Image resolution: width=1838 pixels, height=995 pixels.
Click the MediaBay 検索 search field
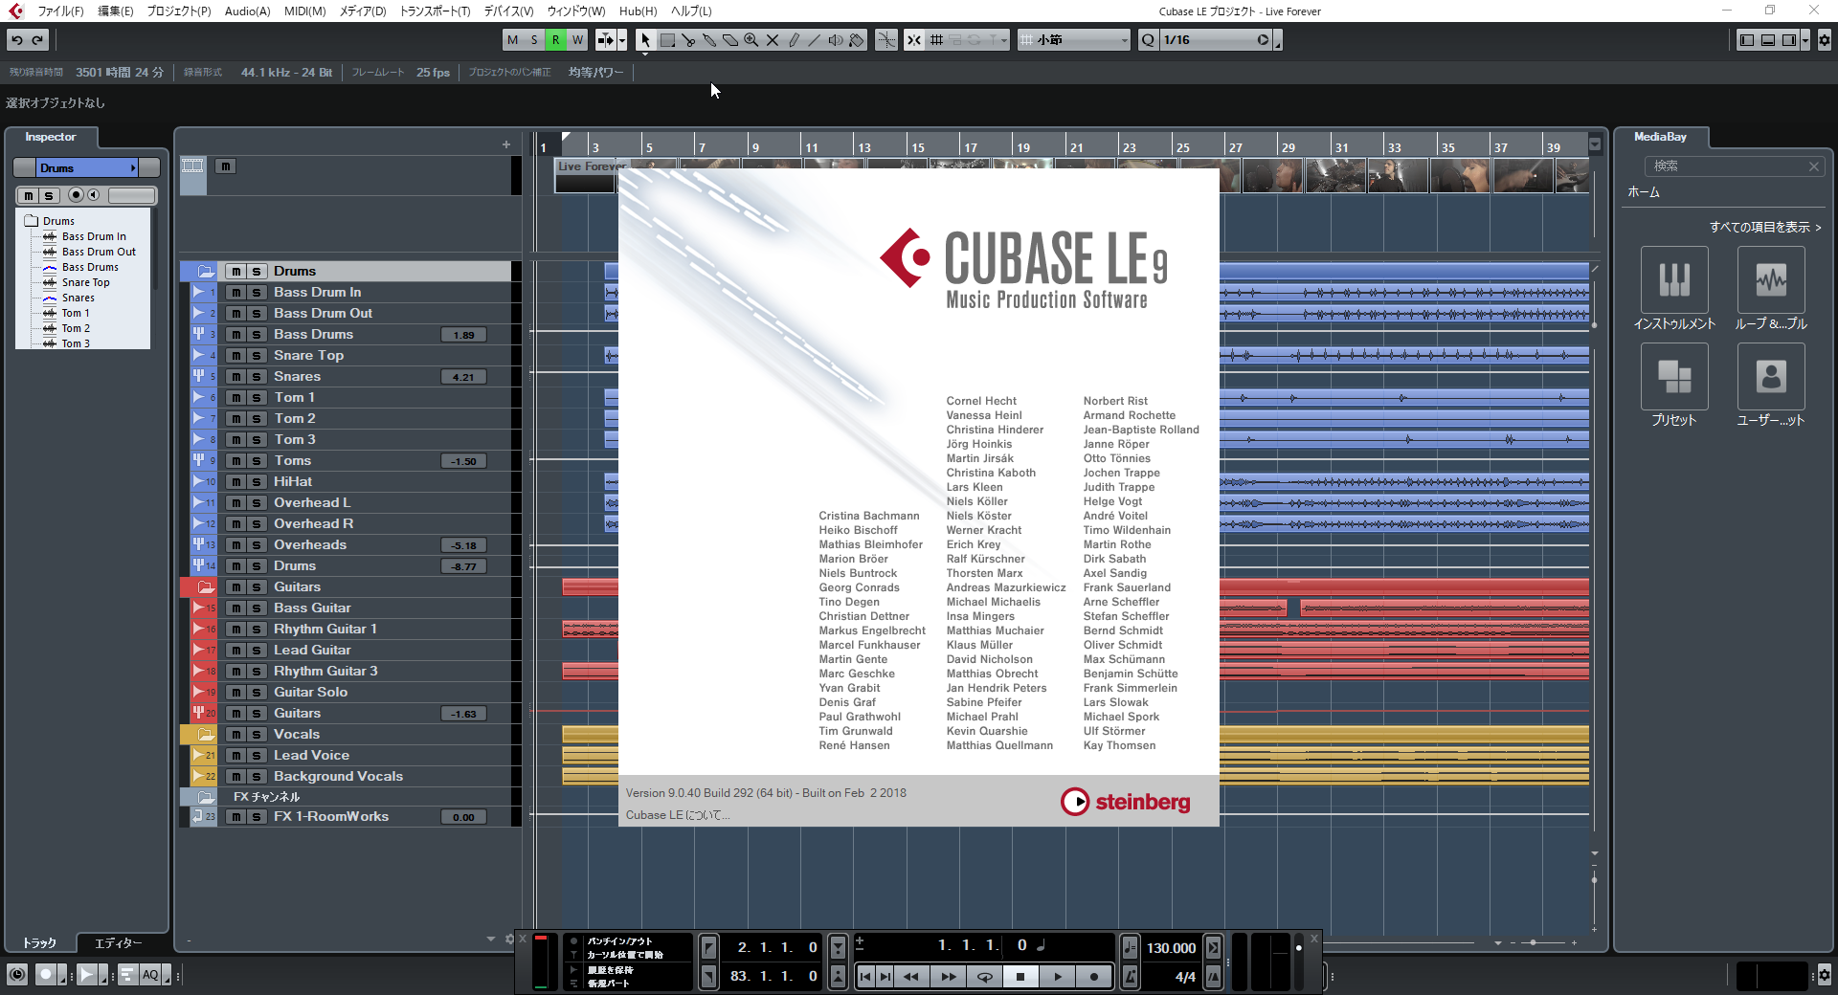tap(1733, 166)
